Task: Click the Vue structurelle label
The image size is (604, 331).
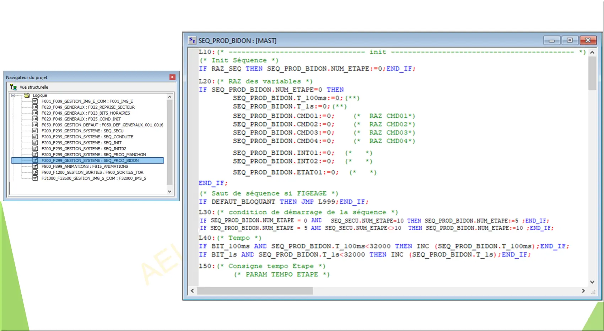Action: (x=34, y=87)
